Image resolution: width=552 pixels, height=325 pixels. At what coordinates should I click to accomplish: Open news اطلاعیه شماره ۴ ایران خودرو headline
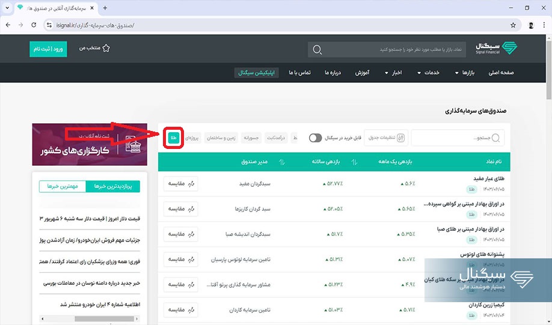tap(100, 305)
